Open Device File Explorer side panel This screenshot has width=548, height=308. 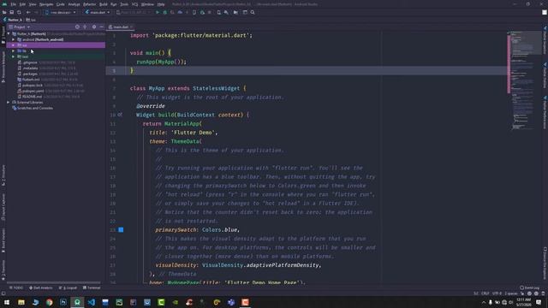click(x=545, y=264)
